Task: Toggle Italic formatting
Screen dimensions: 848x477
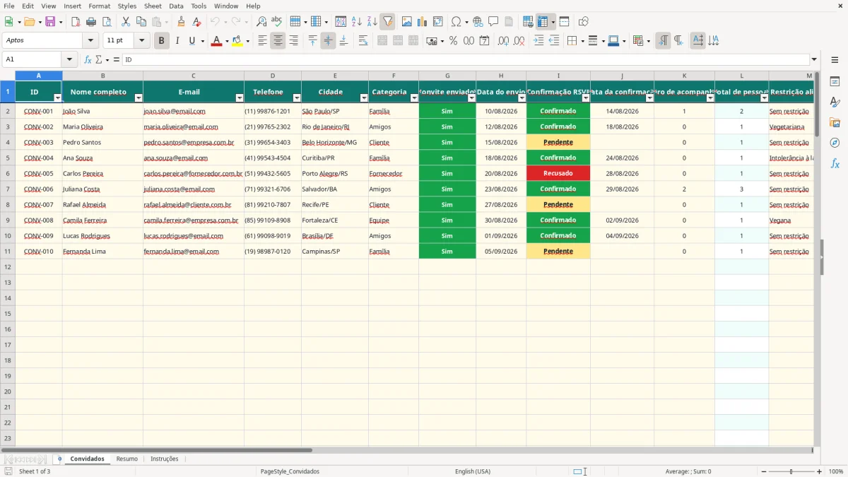Action: pos(177,41)
